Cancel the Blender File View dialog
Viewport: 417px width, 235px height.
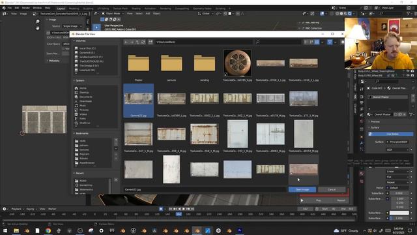(x=332, y=189)
